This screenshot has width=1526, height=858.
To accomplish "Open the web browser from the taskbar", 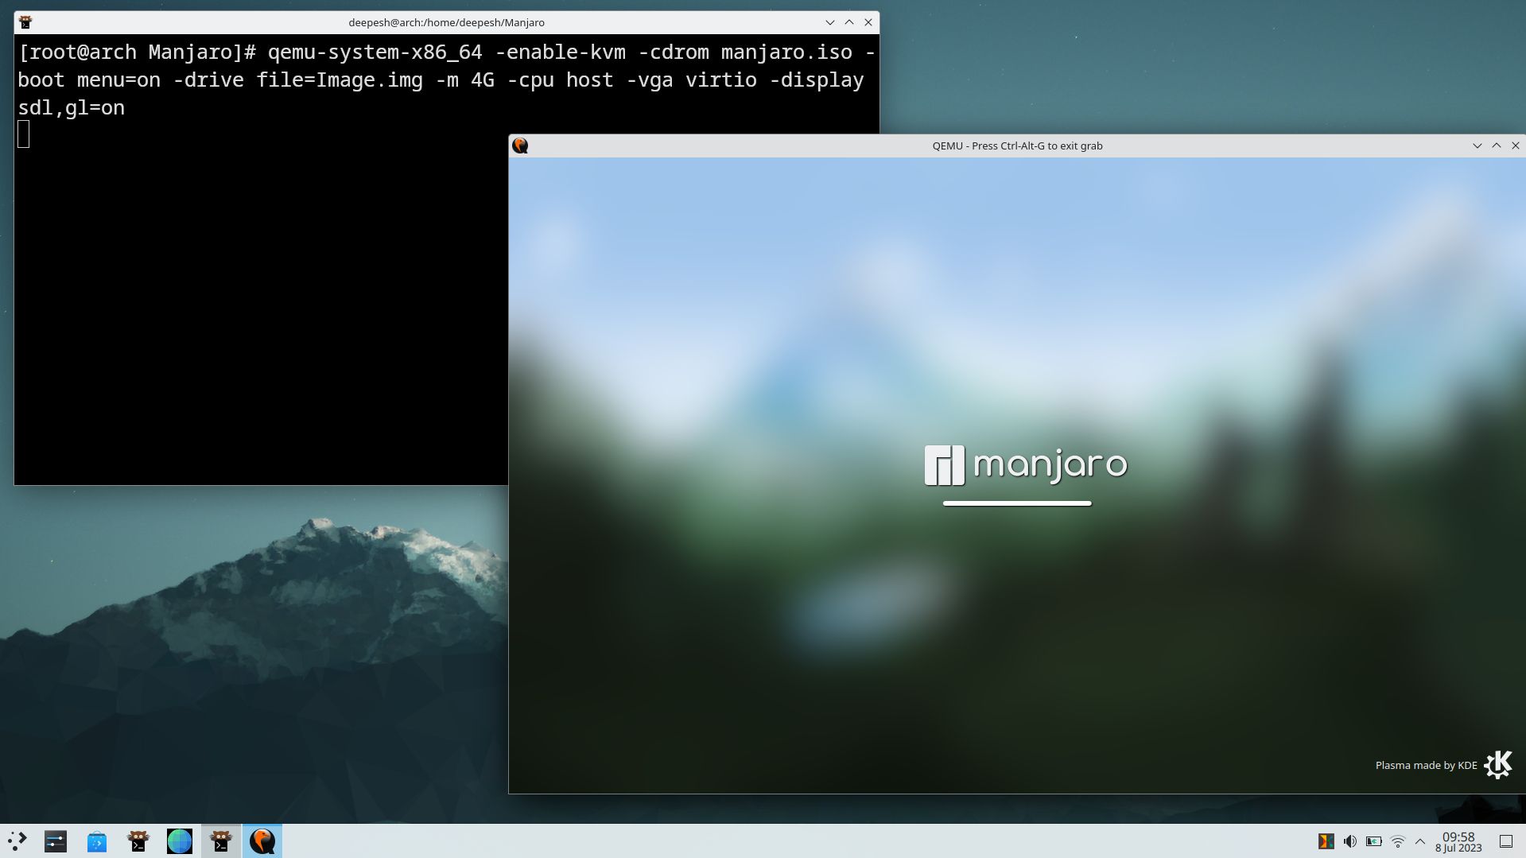I will [179, 841].
